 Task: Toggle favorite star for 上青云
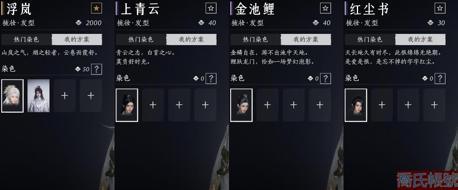[211, 8]
